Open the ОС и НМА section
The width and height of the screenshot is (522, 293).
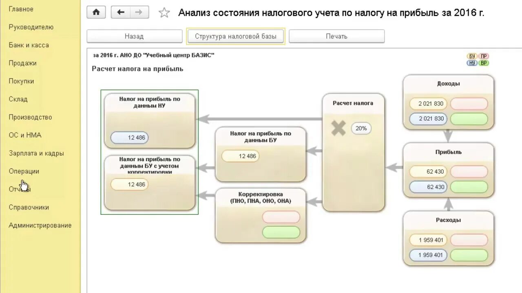coord(25,135)
